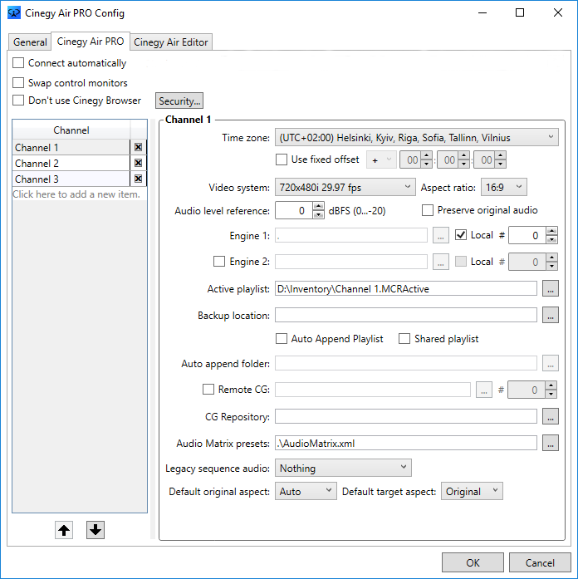
Task: Decrease Audio level reference value
Action: (x=318, y=215)
